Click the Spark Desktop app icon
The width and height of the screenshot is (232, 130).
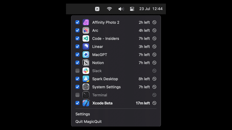coord(86,79)
